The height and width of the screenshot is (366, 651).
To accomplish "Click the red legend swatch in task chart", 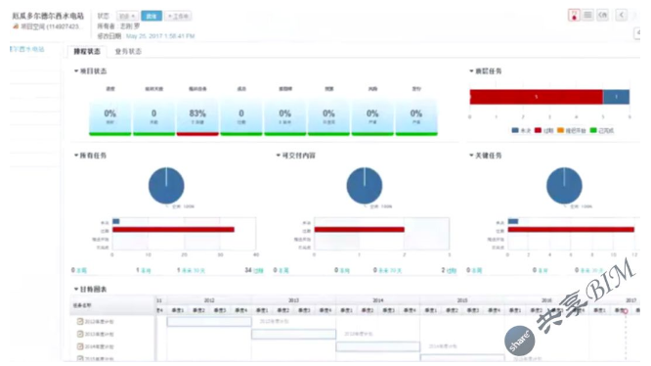I will tap(538, 130).
